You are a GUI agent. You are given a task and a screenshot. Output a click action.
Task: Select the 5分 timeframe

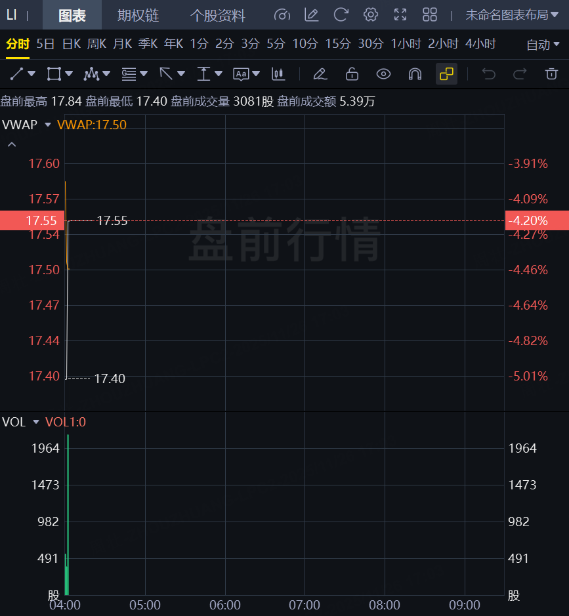tap(276, 43)
